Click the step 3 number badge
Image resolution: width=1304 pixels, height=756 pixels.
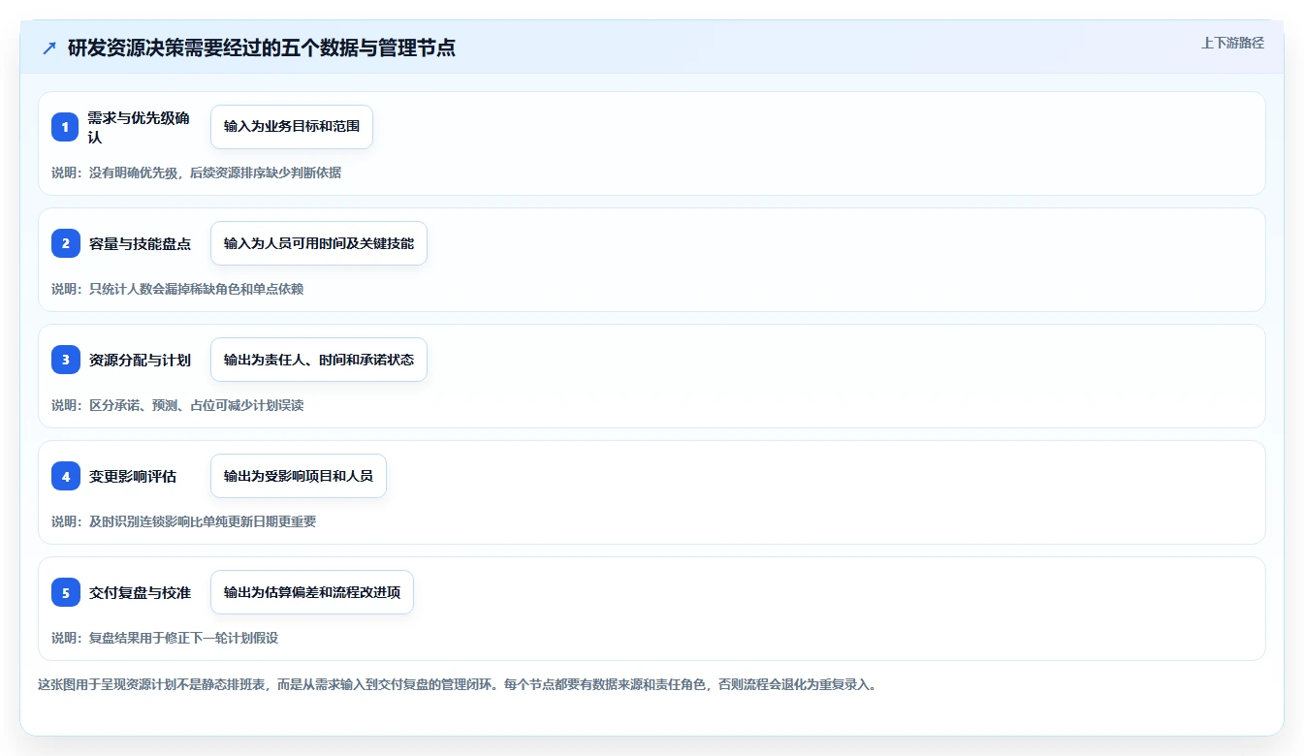[66, 360]
